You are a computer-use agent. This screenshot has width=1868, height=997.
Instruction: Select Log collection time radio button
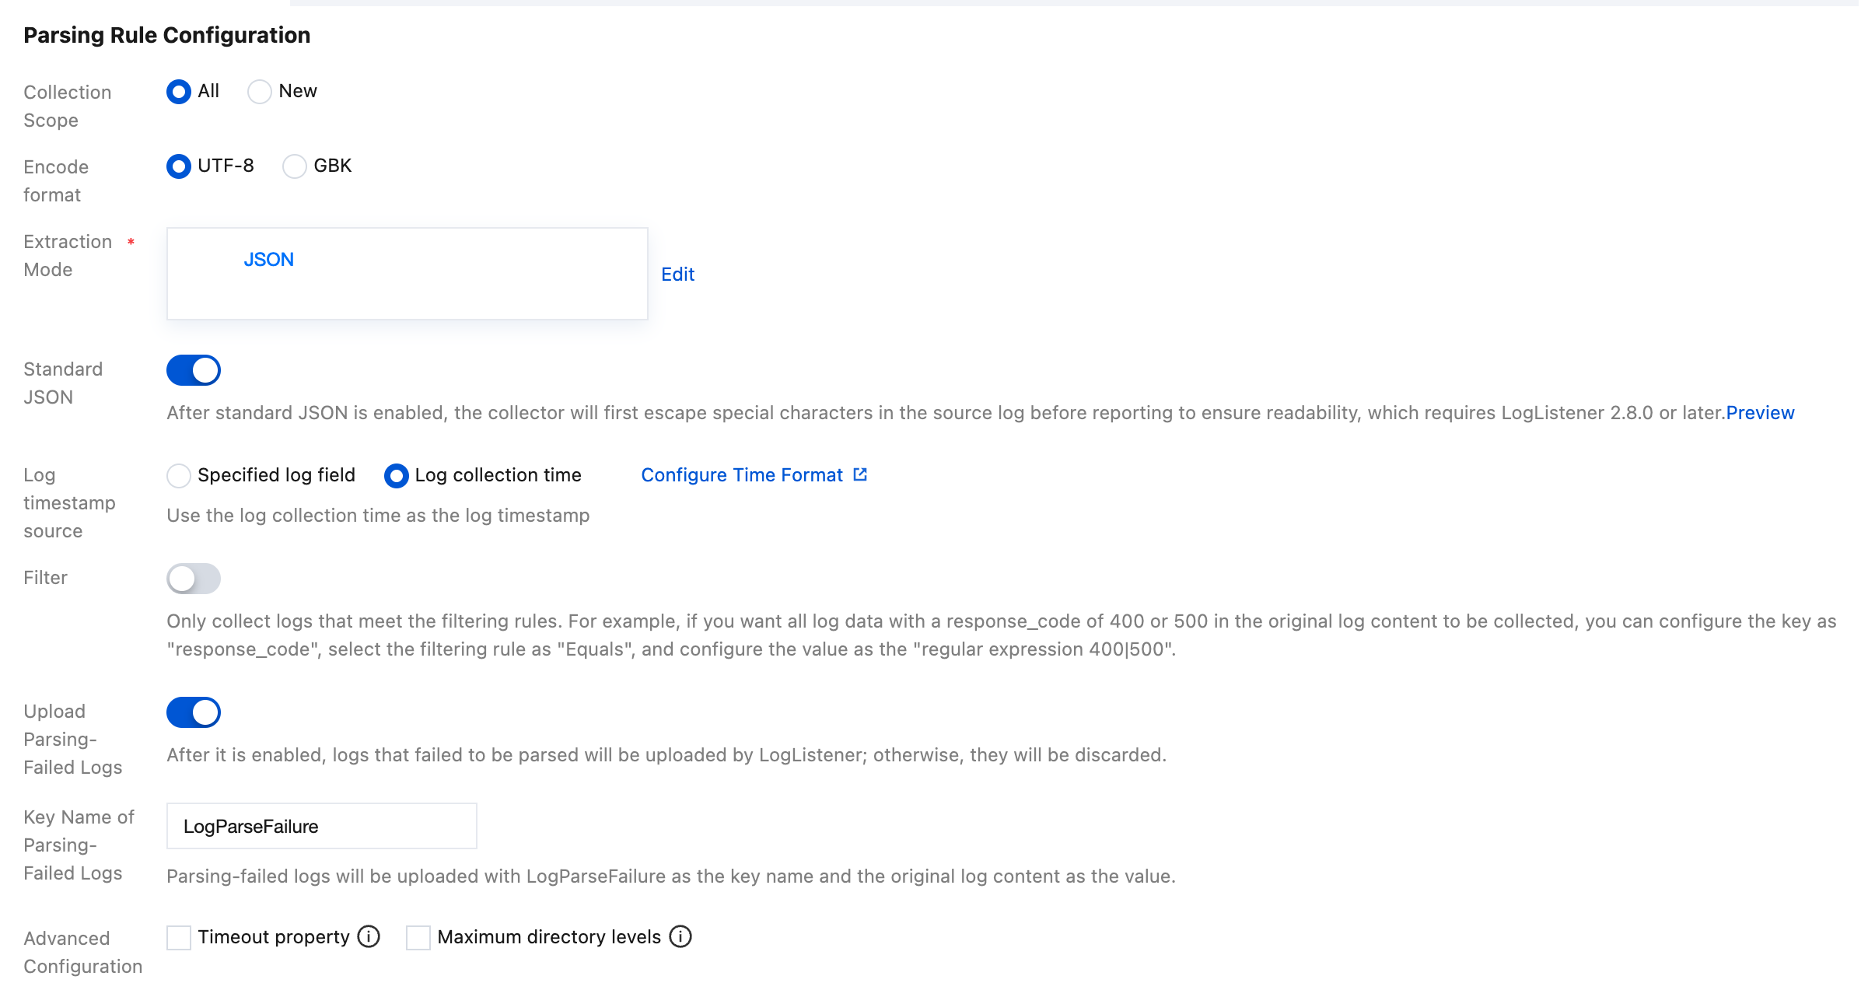click(x=397, y=476)
